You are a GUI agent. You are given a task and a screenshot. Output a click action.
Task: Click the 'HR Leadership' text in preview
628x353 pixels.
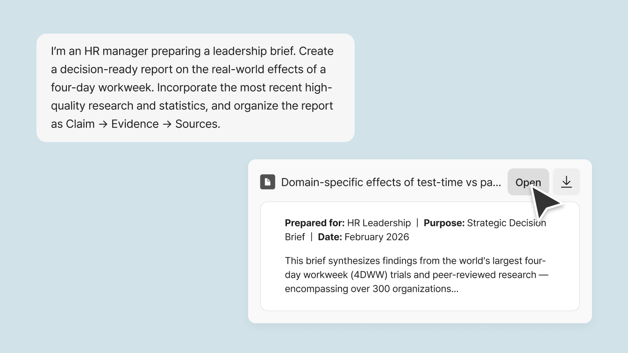tap(379, 223)
